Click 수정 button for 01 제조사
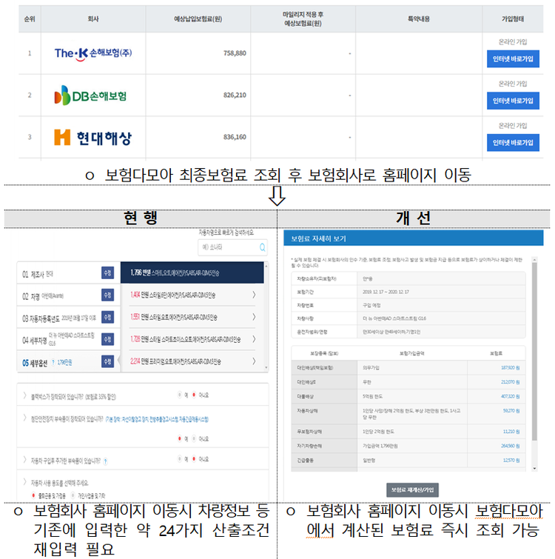 (x=107, y=273)
